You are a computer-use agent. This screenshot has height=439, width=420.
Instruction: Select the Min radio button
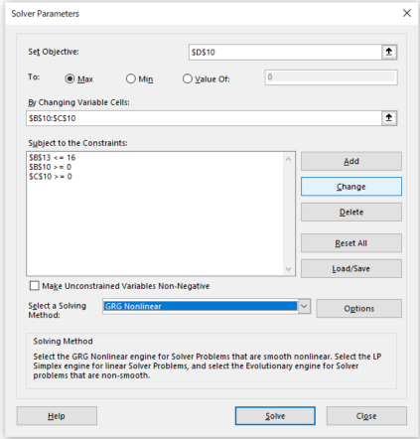tap(131, 78)
